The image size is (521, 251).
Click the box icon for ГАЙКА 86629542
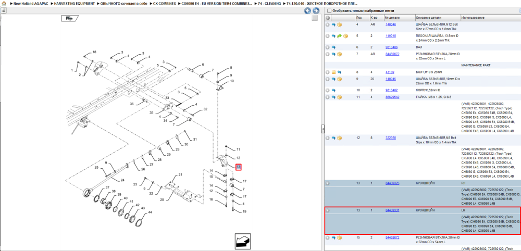coord(340,97)
